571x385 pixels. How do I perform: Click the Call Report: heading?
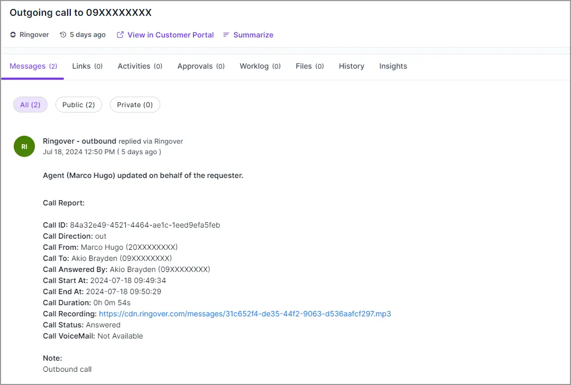coord(64,203)
